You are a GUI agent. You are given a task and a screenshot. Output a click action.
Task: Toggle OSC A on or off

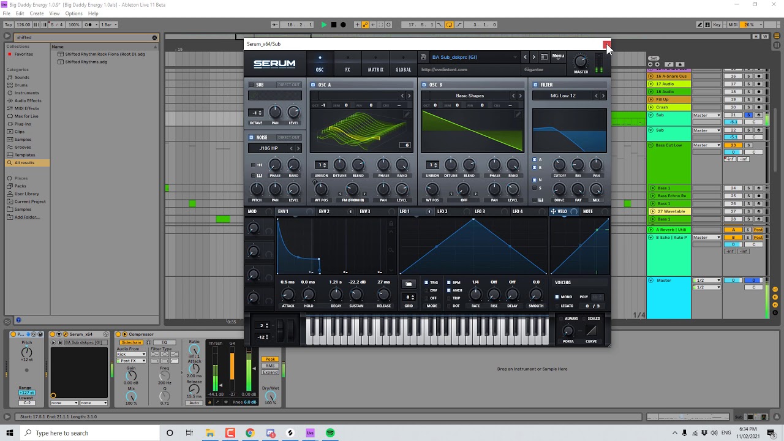point(313,85)
